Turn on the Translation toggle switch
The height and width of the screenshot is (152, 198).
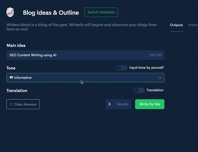coord(139,90)
